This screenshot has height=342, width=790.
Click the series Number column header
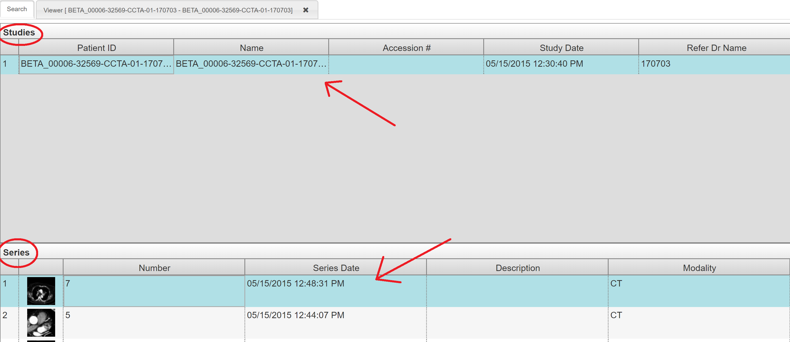coord(154,268)
